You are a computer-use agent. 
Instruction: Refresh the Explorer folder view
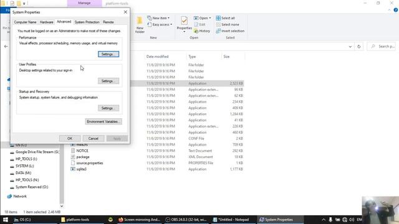click(359, 47)
